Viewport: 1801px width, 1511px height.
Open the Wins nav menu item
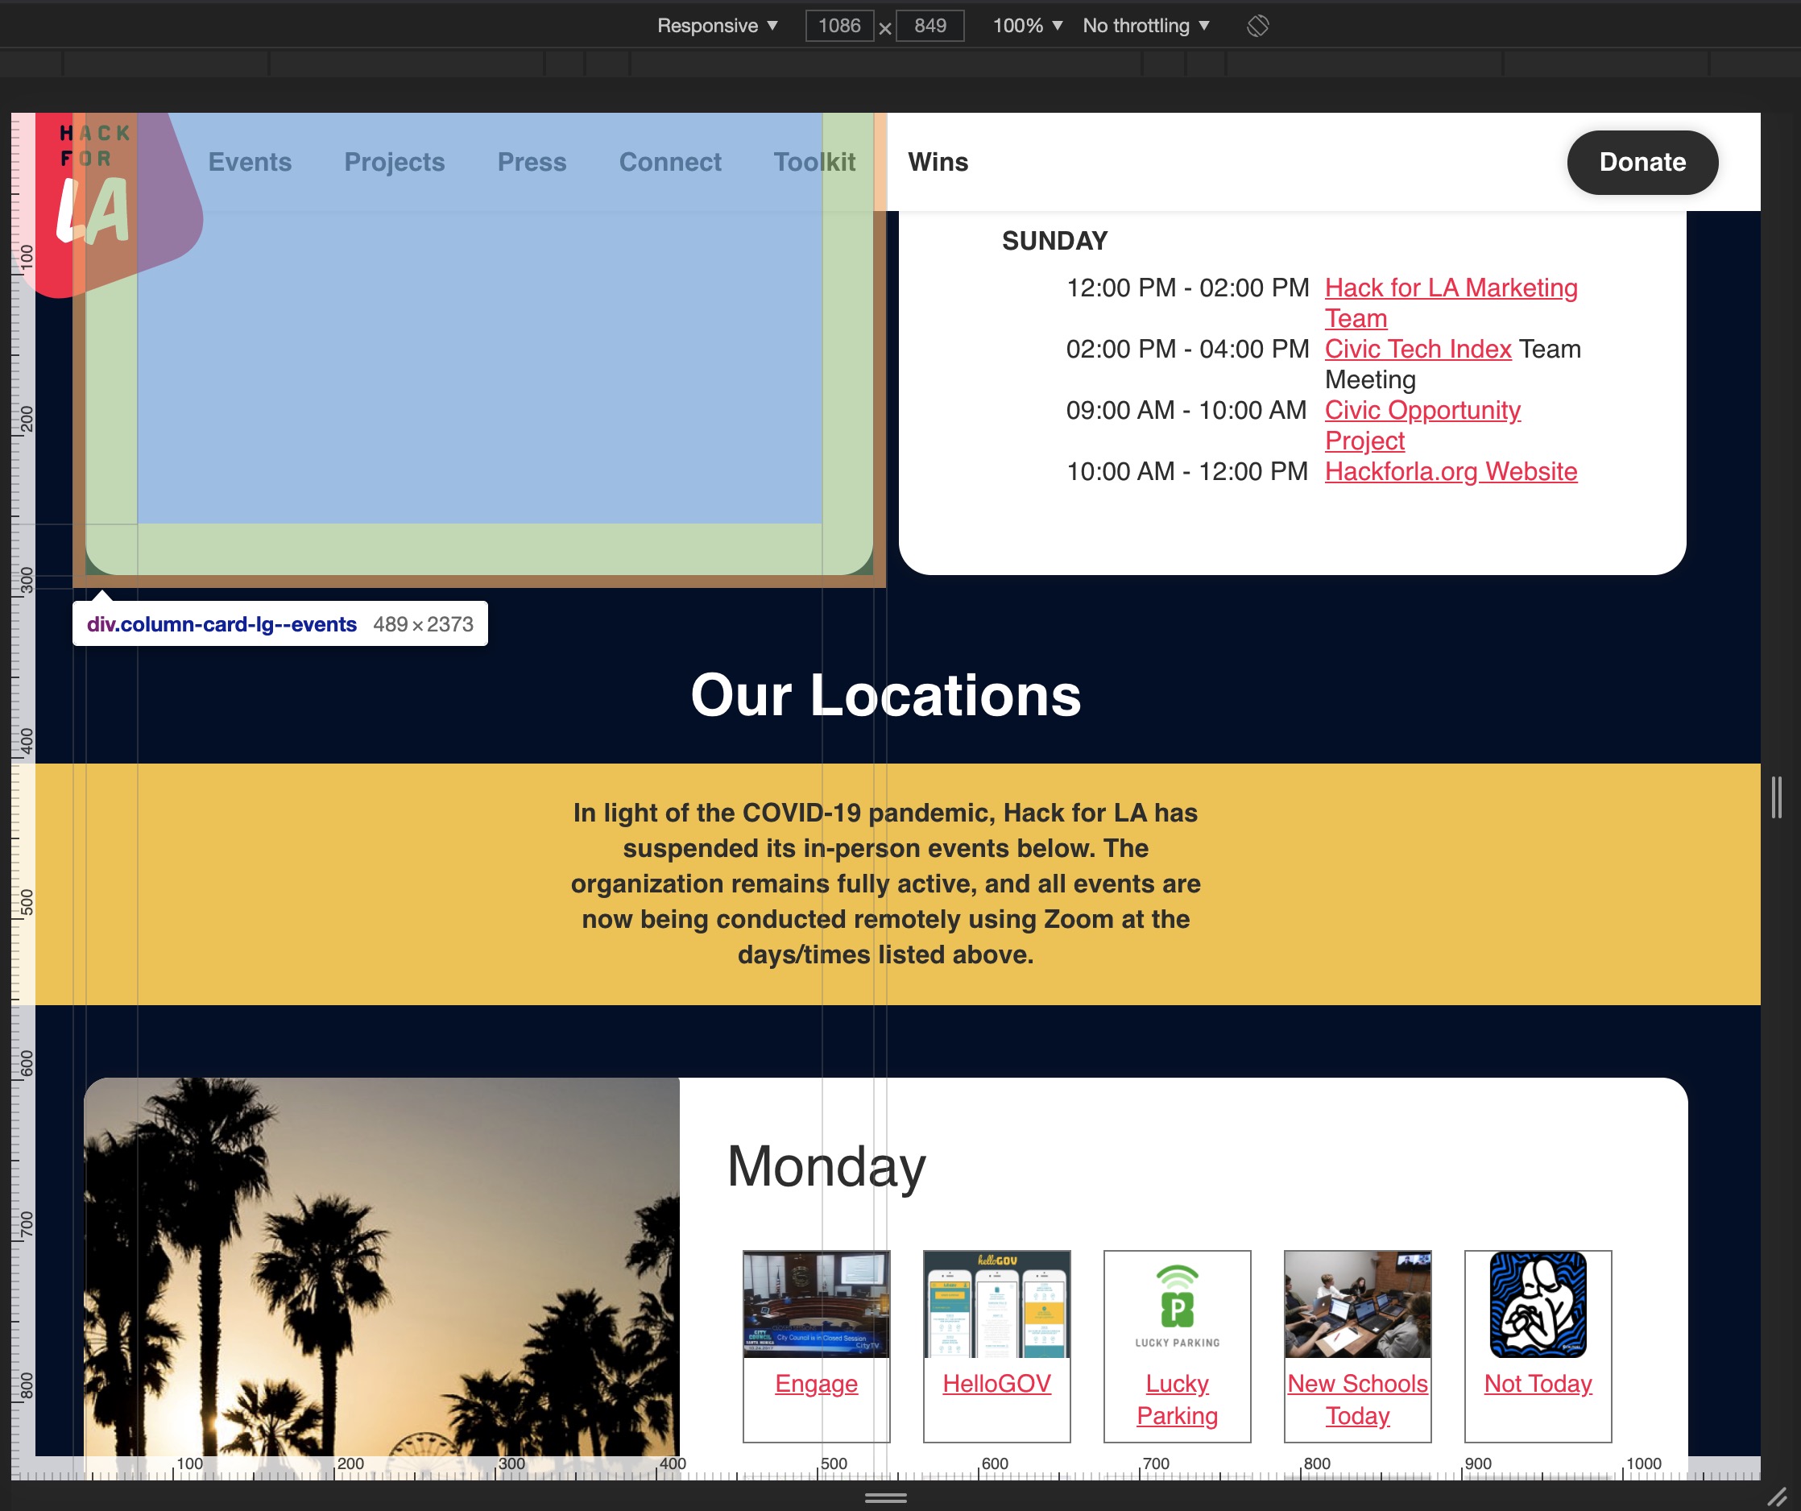pos(938,162)
